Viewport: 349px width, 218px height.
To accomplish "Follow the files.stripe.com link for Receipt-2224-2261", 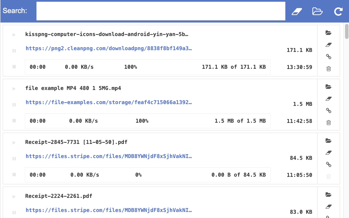I will (109, 210).
